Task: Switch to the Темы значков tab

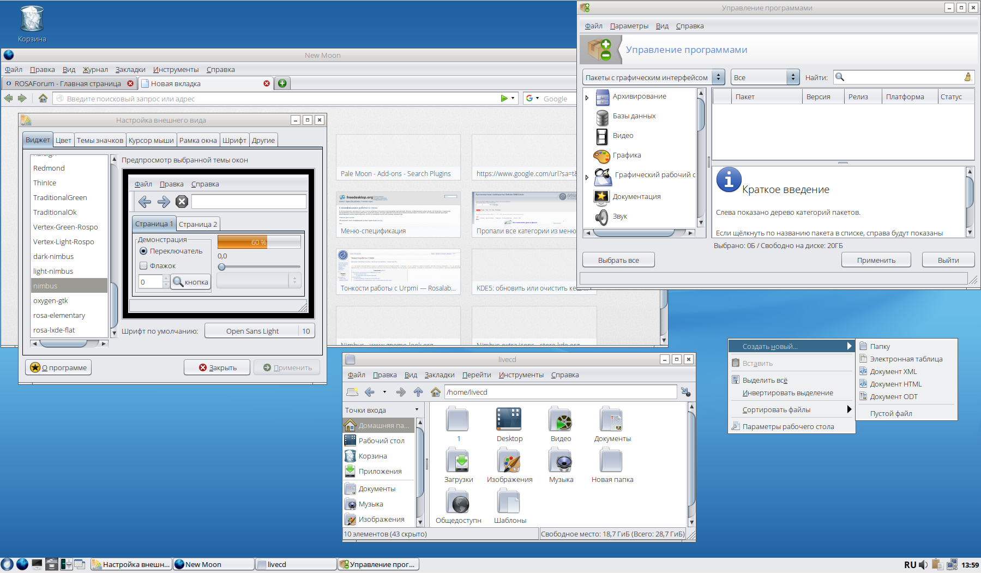Action: [100, 140]
